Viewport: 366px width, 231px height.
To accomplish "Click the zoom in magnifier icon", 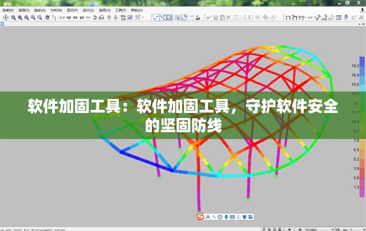I will click(x=33, y=17).
